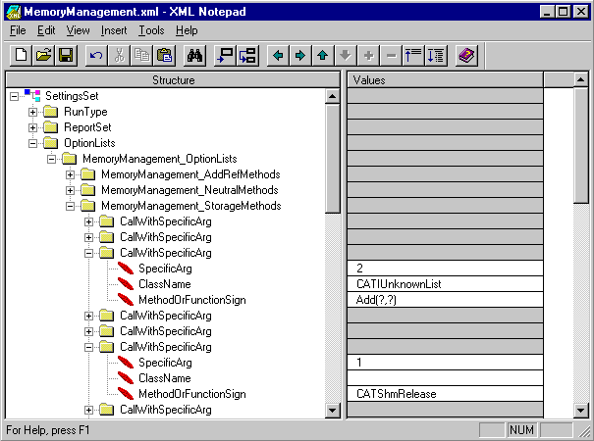Click the SettingsSet root node icon

coord(32,95)
